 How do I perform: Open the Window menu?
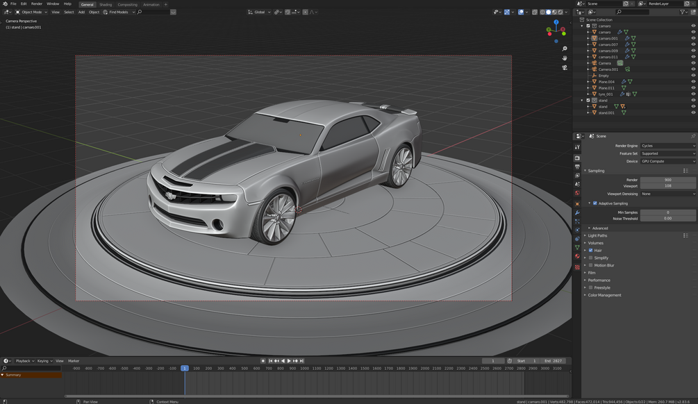click(53, 4)
